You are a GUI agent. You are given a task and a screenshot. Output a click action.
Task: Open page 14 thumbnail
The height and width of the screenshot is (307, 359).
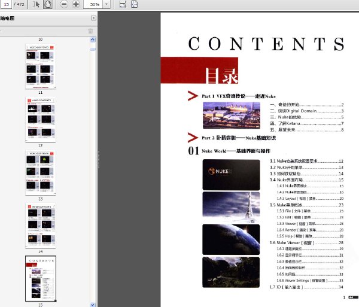point(41,226)
